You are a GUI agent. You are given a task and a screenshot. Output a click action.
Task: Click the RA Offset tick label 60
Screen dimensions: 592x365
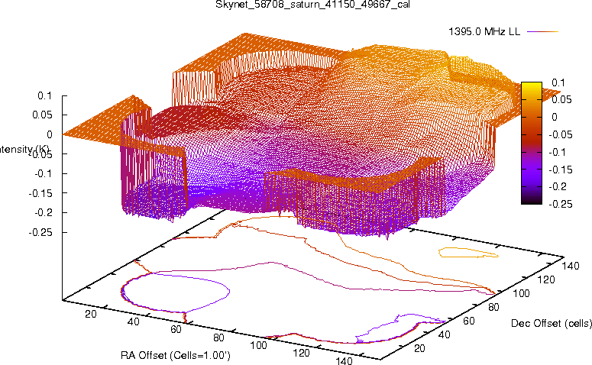(176, 330)
